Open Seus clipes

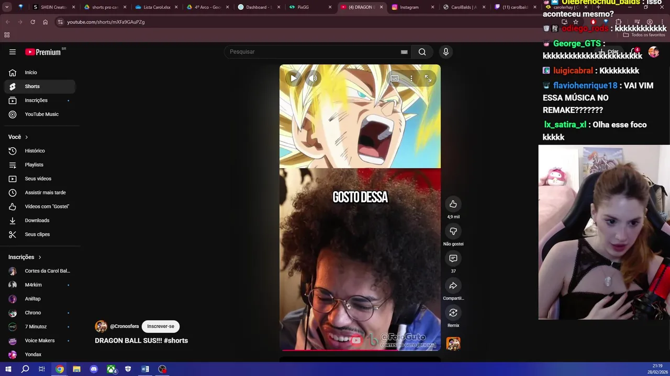tap(40, 234)
